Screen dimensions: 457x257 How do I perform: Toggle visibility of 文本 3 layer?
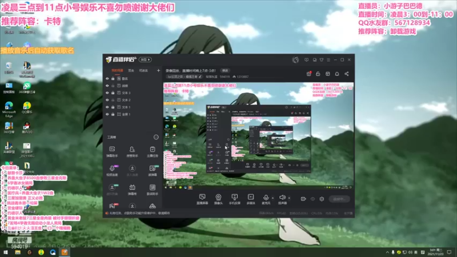(x=107, y=93)
